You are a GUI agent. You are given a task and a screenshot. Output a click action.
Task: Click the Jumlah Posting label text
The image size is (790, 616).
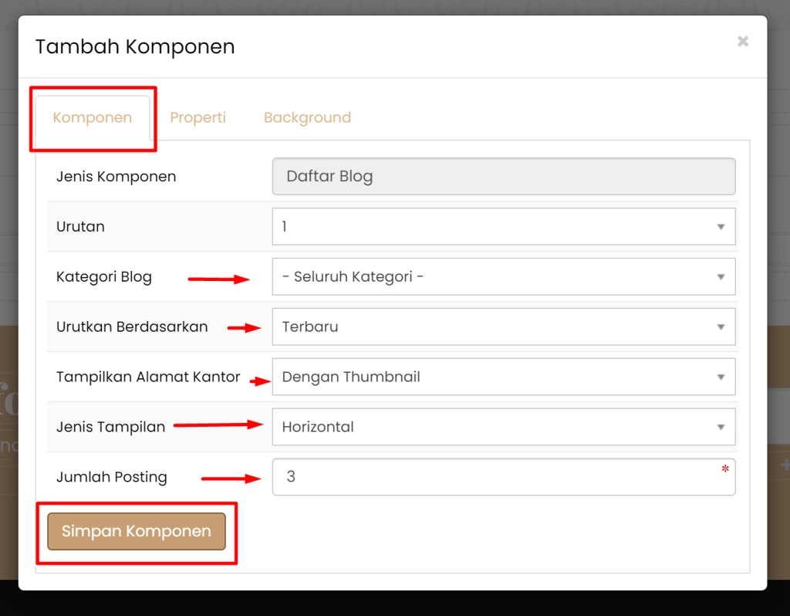[x=112, y=477]
